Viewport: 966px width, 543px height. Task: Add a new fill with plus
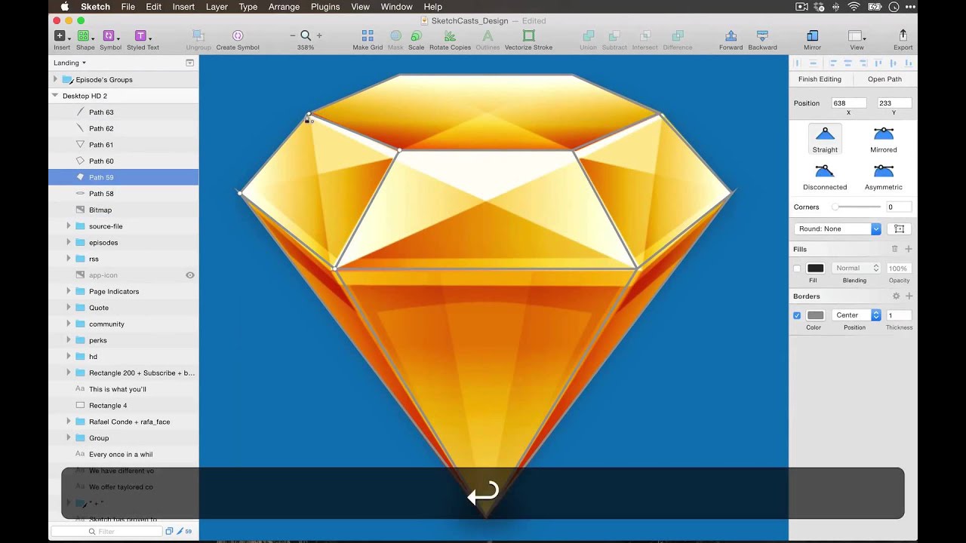coord(909,249)
